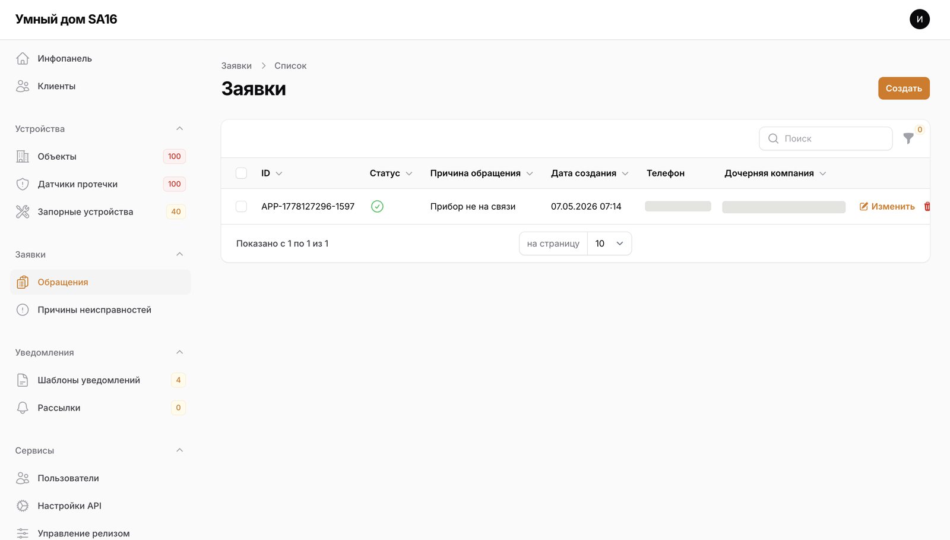
Task: Open Настройки API gear icon
Action: (23, 506)
